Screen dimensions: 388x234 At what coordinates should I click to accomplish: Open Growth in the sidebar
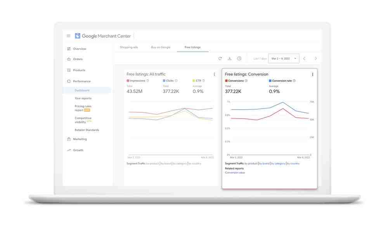click(78, 150)
